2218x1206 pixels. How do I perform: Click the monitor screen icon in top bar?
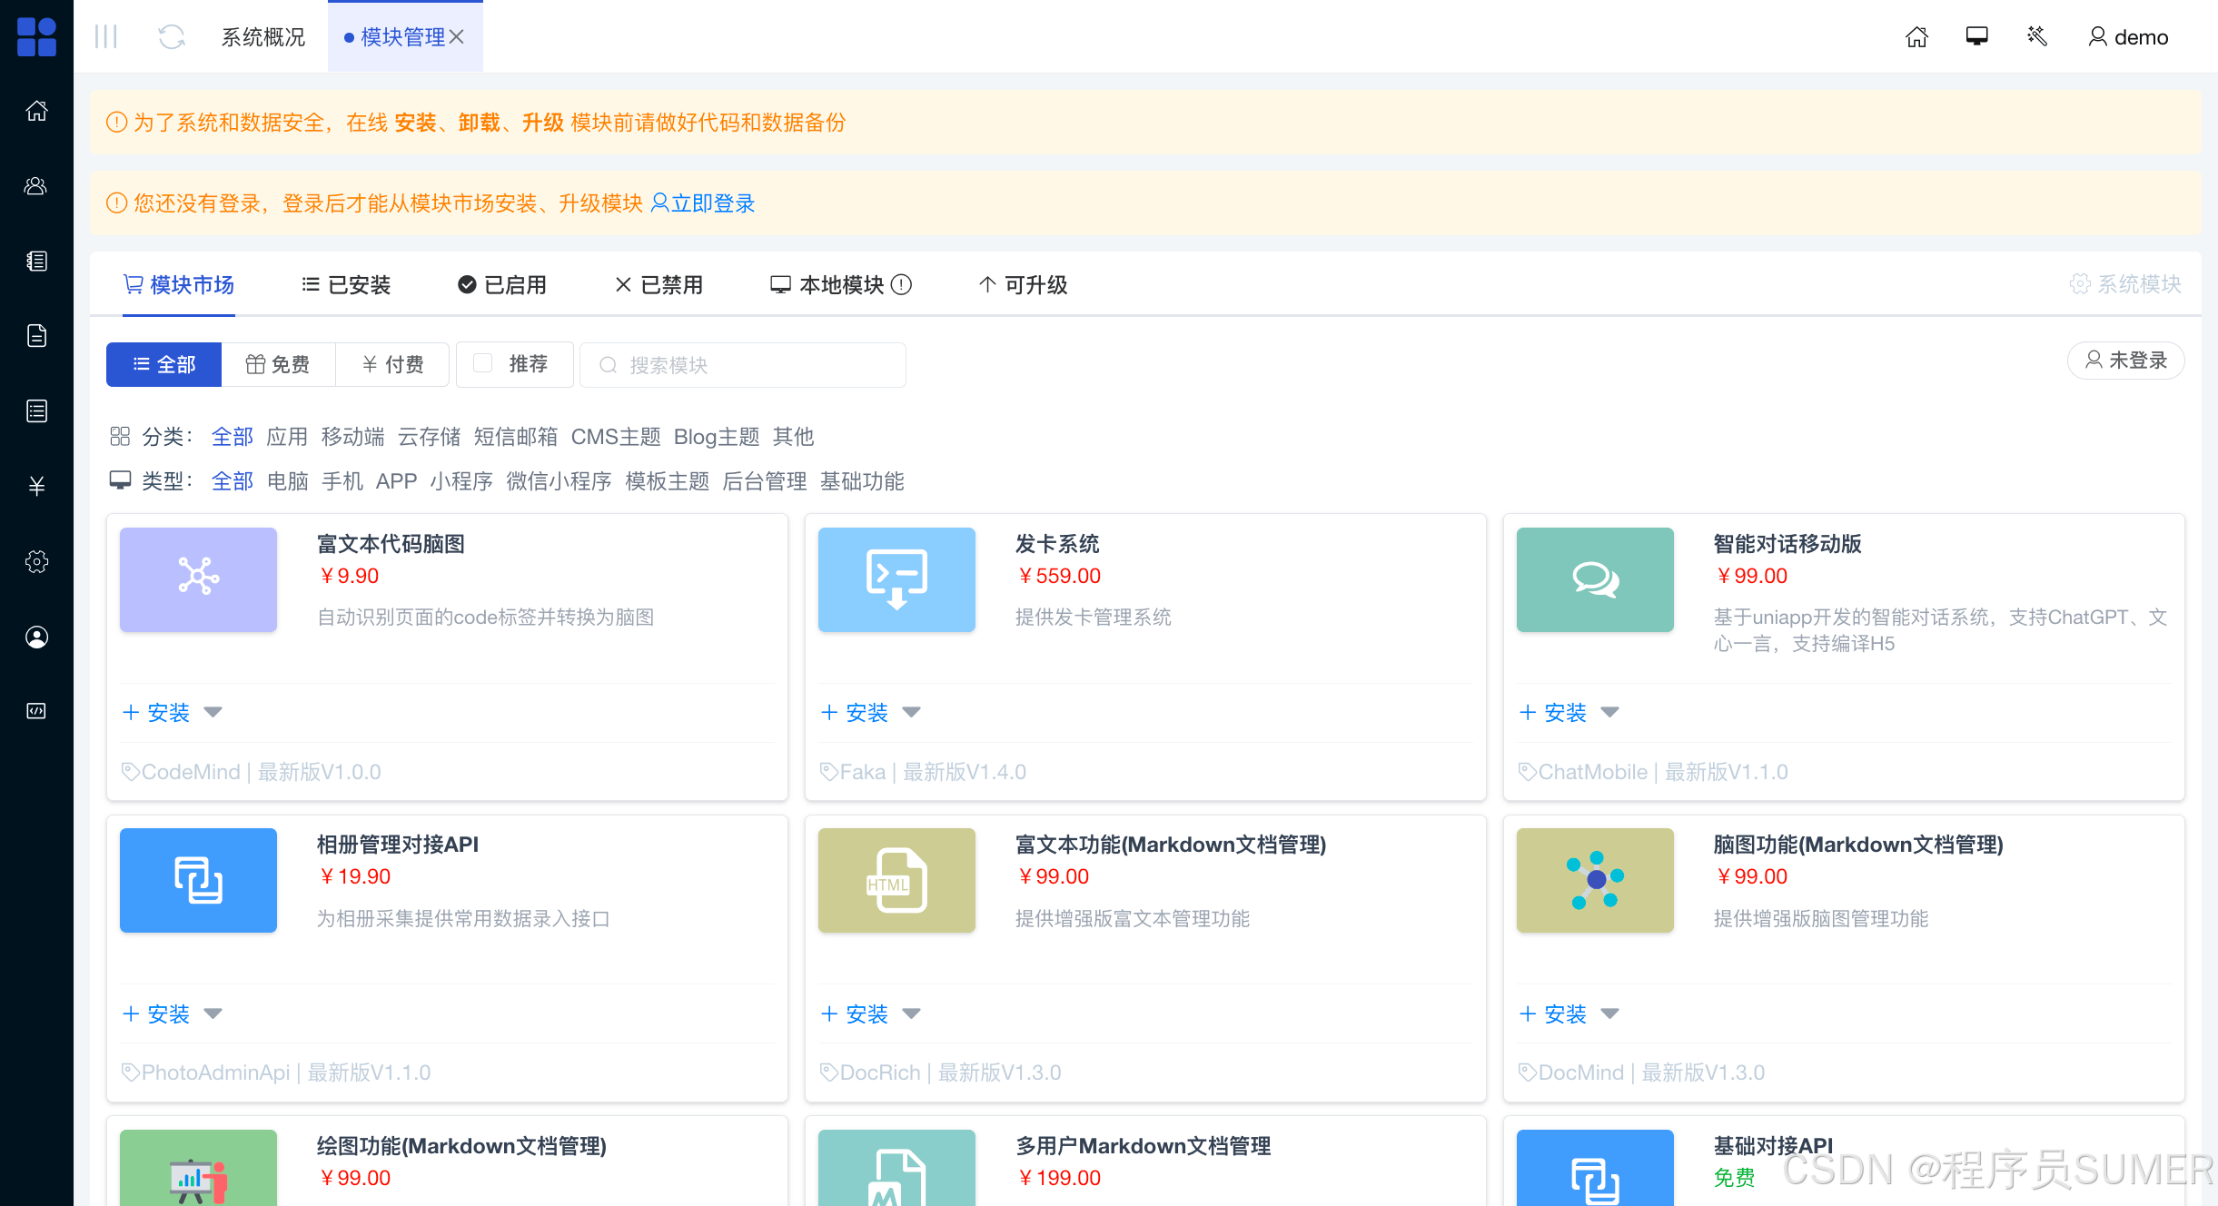coord(1977,36)
